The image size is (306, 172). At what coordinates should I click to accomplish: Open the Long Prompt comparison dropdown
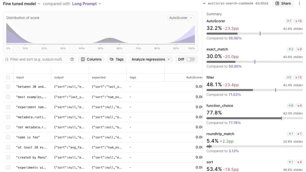(87, 4)
